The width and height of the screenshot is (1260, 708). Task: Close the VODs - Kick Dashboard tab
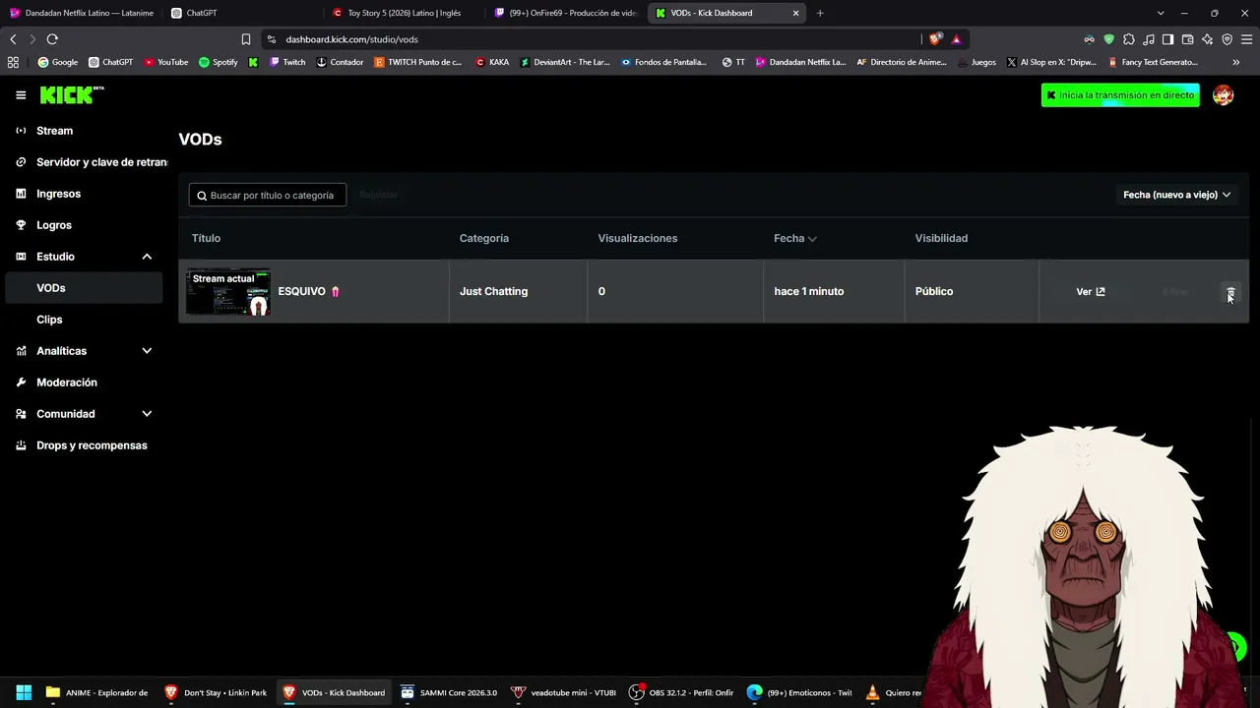pos(795,13)
